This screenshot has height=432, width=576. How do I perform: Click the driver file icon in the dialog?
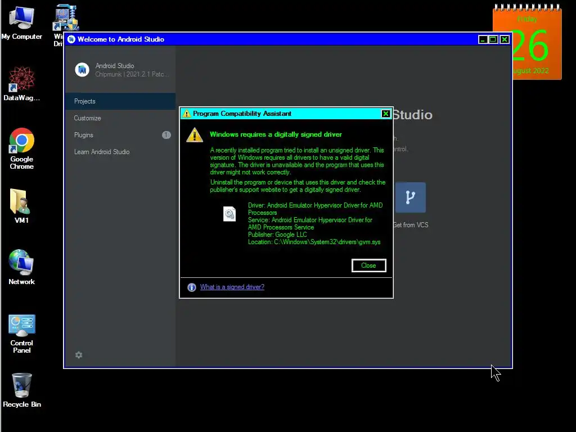(229, 214)
